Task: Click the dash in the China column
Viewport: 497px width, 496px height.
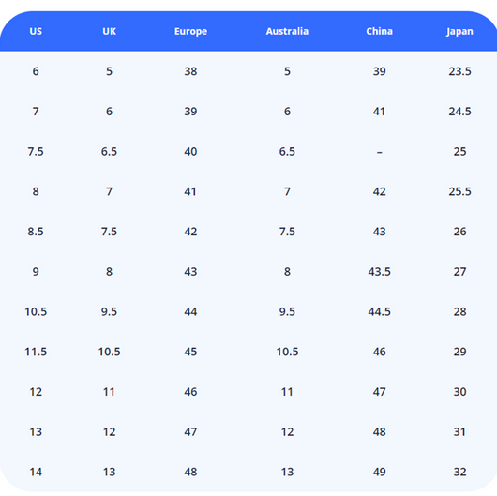Action: [380, 153]
